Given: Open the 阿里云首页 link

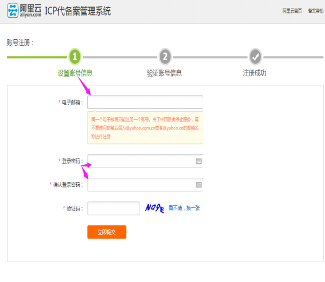Looking at the screenshot, I should (292, 11).
